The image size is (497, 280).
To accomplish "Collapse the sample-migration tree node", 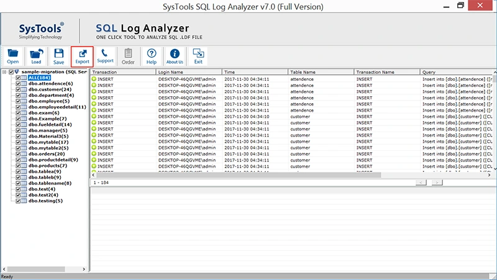I will [x=4, y=72].
